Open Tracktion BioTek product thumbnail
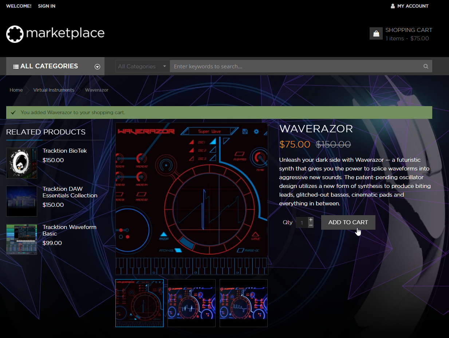This screenshot has width=449, height=338. 21,163
